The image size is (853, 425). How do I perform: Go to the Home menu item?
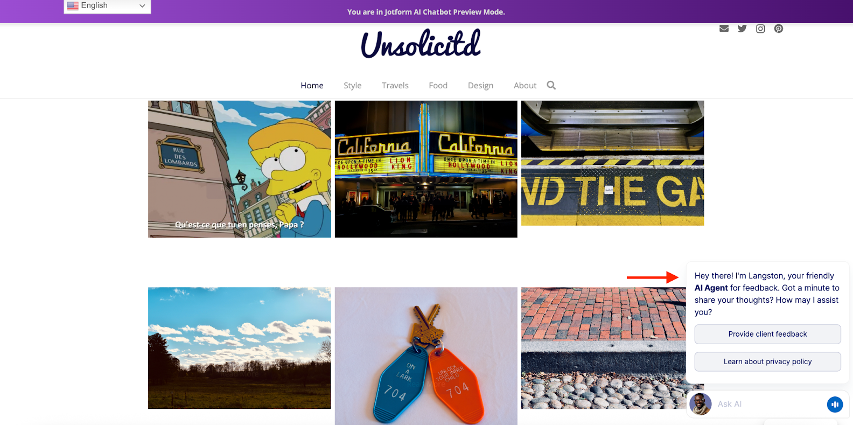coord(312,85)
